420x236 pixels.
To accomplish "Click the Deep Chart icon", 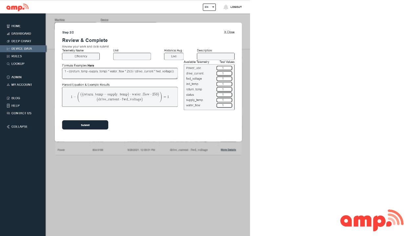I will point(8,41).
